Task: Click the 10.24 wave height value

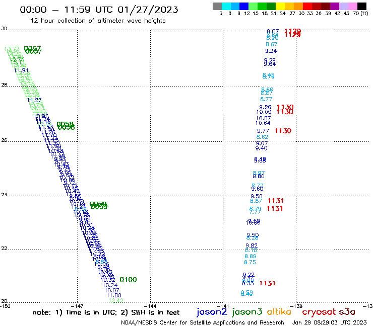Action: pos(110,285)
